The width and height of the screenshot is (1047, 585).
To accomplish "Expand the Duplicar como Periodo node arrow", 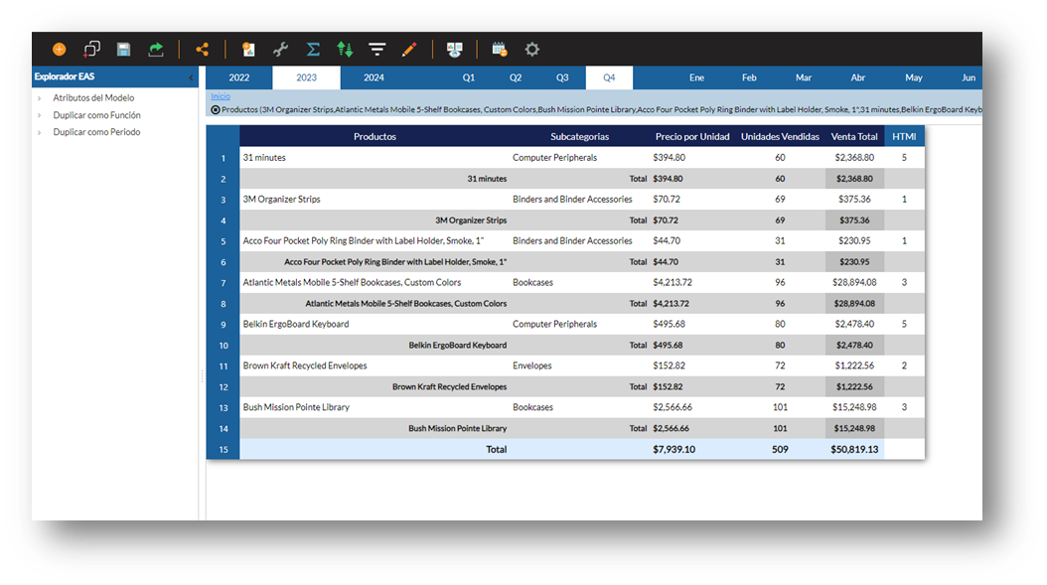I will [40, 132].
